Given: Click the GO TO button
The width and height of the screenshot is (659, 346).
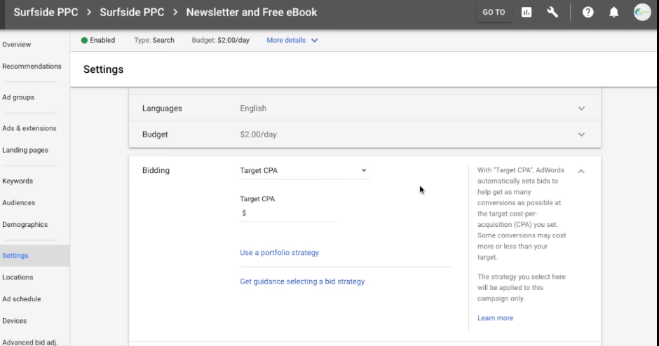Looking at the screenshot, I should click(x=494, y=12).
